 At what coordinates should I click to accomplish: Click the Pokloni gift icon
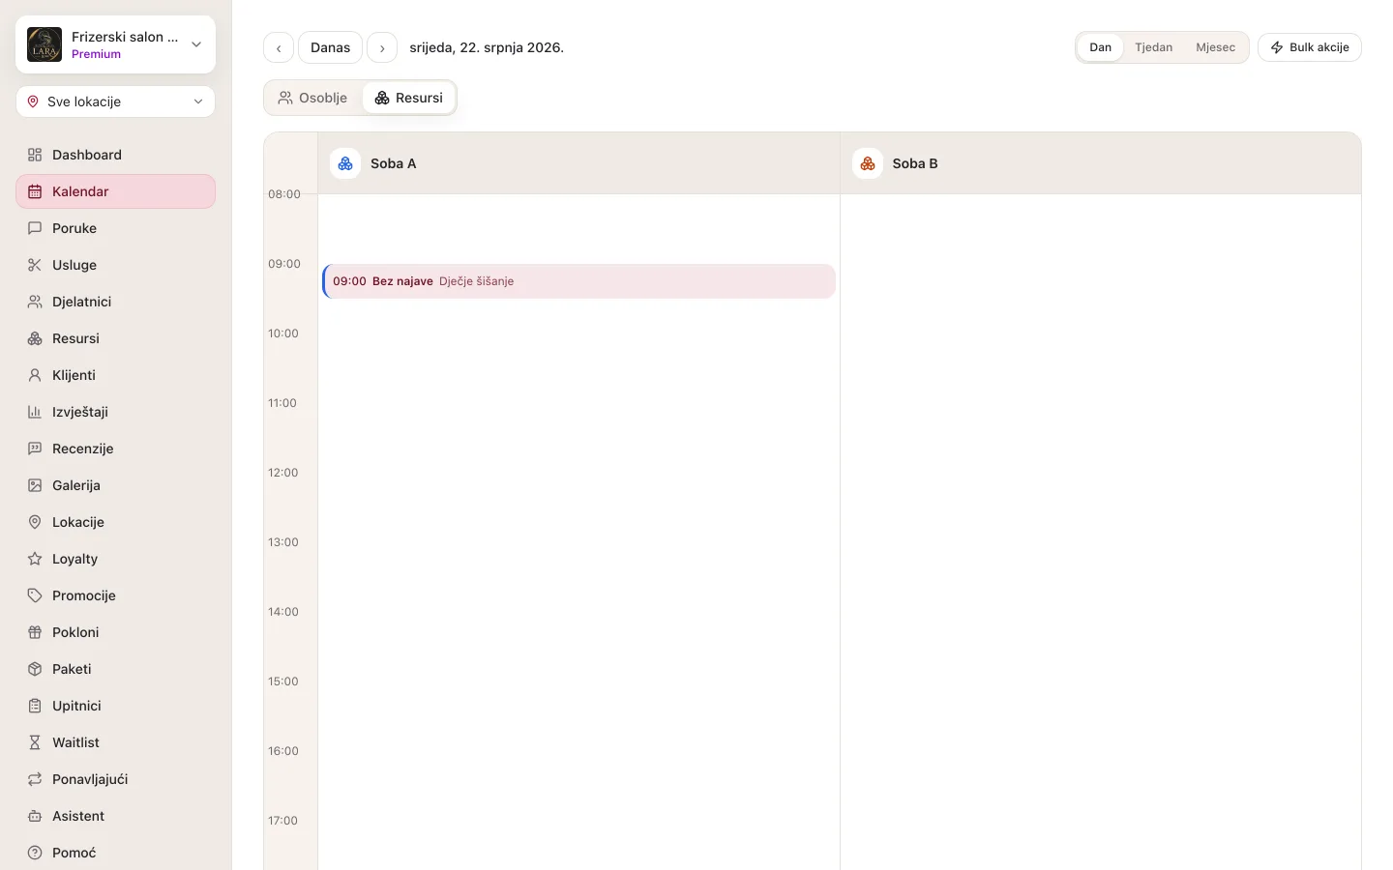(x=35, y=632)
